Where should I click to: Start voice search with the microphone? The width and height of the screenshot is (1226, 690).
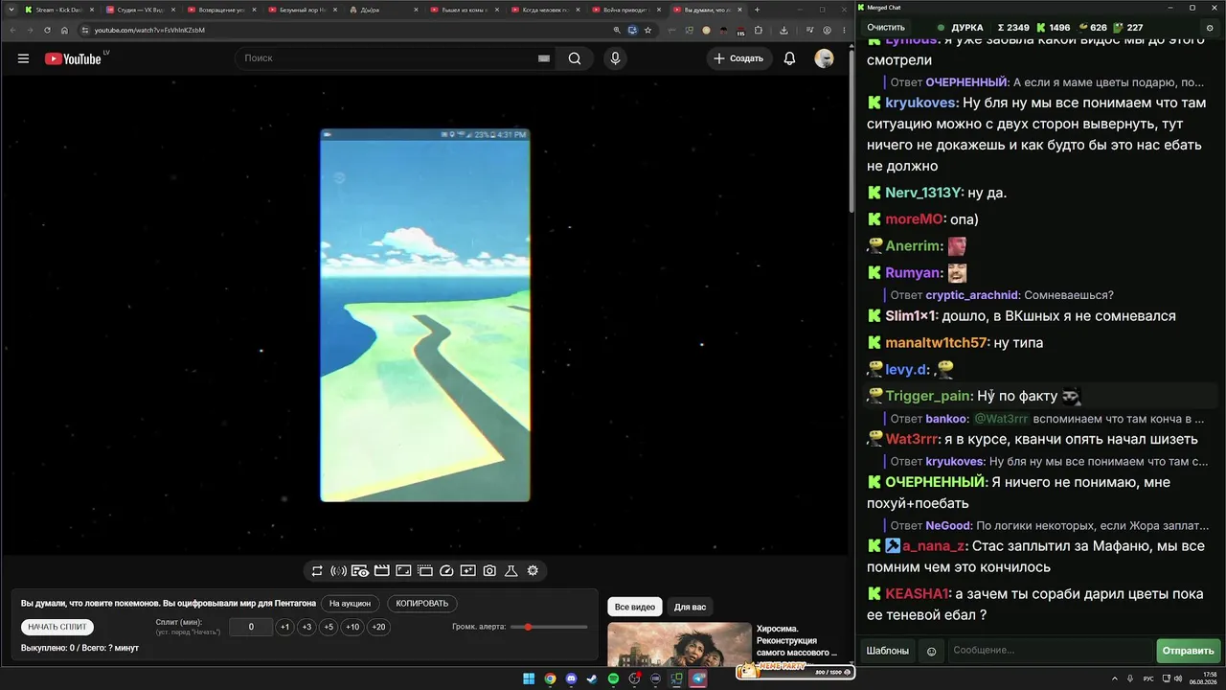pyautogui.click(x=615, y=58)
